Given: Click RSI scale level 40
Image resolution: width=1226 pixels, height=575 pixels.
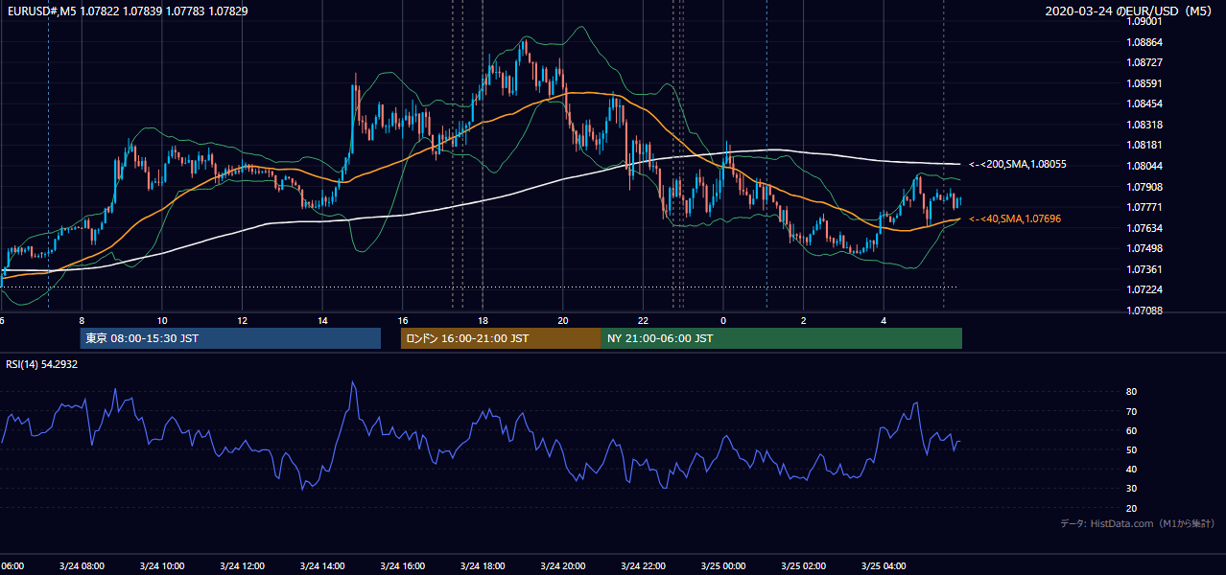Looking at the screenshot, I should point(1132,469).
